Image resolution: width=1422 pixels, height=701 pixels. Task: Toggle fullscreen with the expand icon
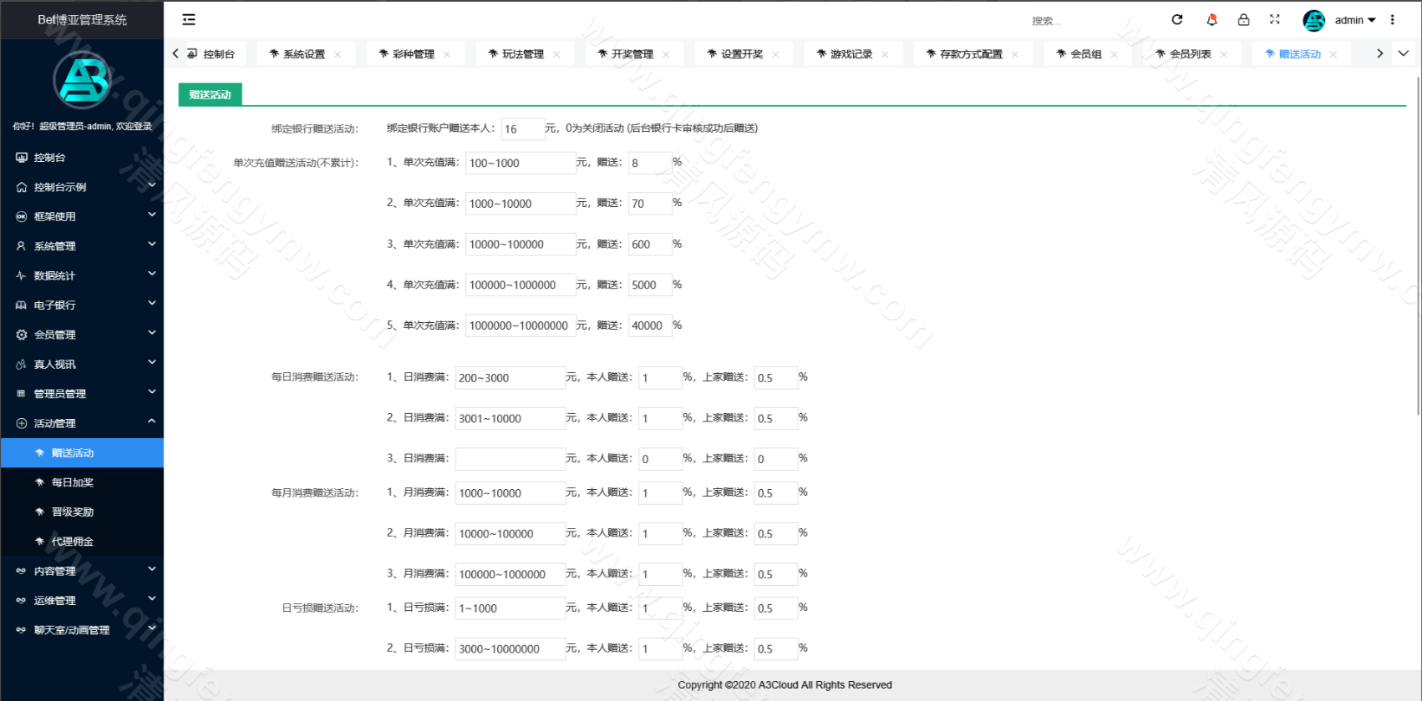pos(1275,19)
